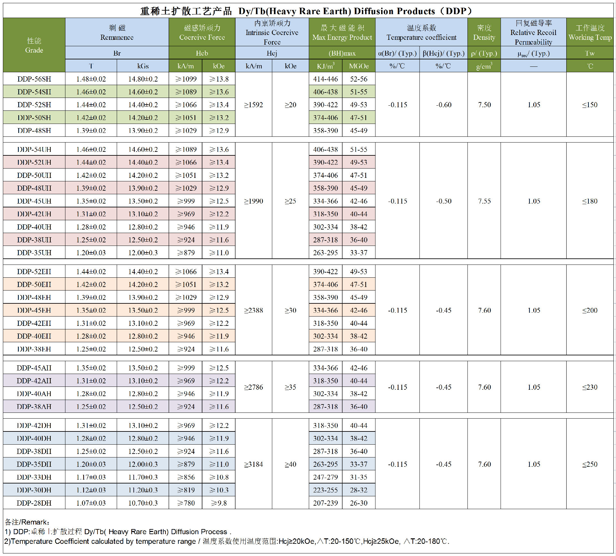The height and width of the screenshot is (556, 616).
Task: Click the DDP-56SH grade cell
Action: click(x=34, y=79)
